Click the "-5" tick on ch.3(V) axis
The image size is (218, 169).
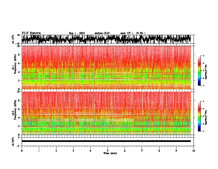[x=19, y=146]
